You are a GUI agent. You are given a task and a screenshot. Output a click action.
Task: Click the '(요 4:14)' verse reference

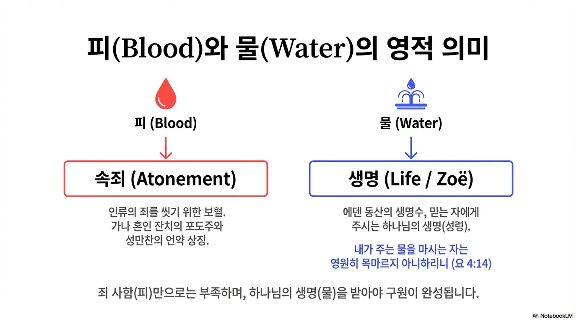coord(472,265)
